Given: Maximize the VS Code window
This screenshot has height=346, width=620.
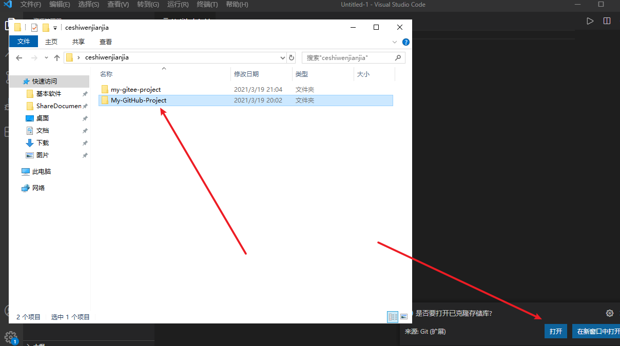Looking at the screenshot, I should [601, 5].
